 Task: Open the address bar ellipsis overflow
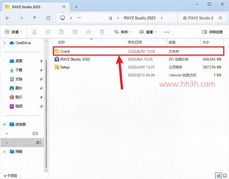pos(79,18)
